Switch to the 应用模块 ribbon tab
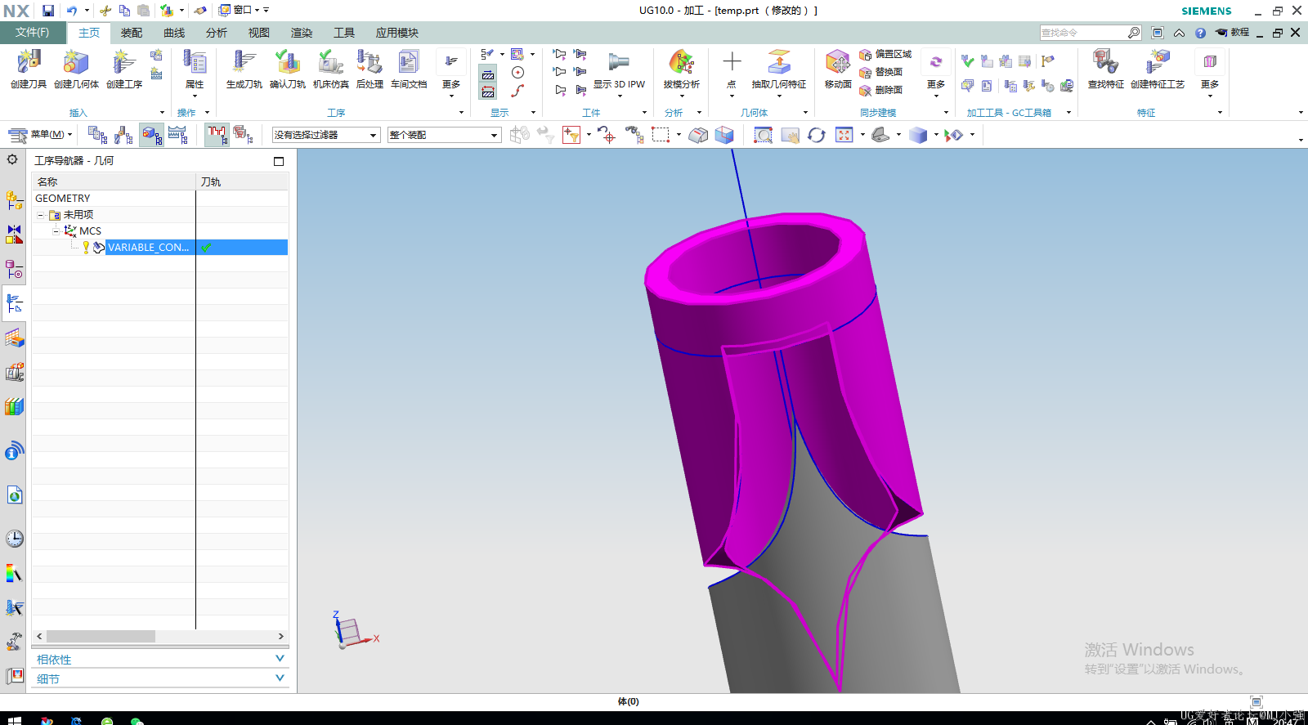This screenshot has height=725, width=1308. click(397, 33)
